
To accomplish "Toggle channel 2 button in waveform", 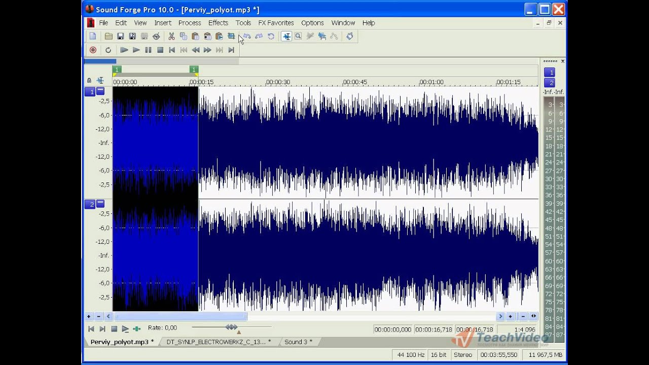I will [x=90, y=204].
